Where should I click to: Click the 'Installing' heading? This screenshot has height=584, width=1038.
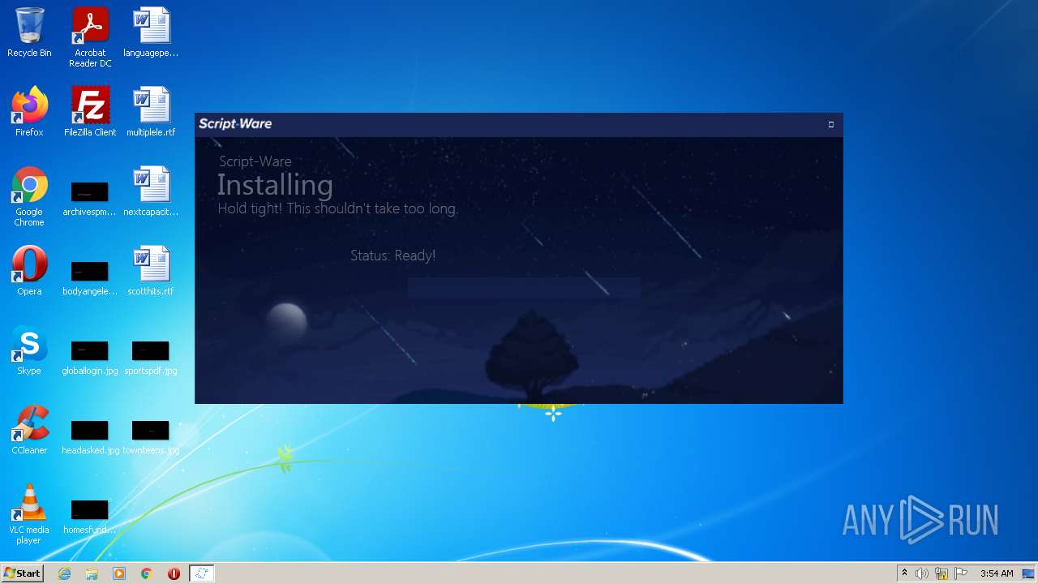(275, 186)
